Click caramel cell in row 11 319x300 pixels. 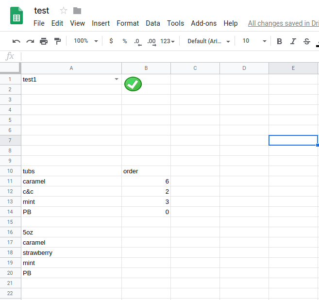71,181
